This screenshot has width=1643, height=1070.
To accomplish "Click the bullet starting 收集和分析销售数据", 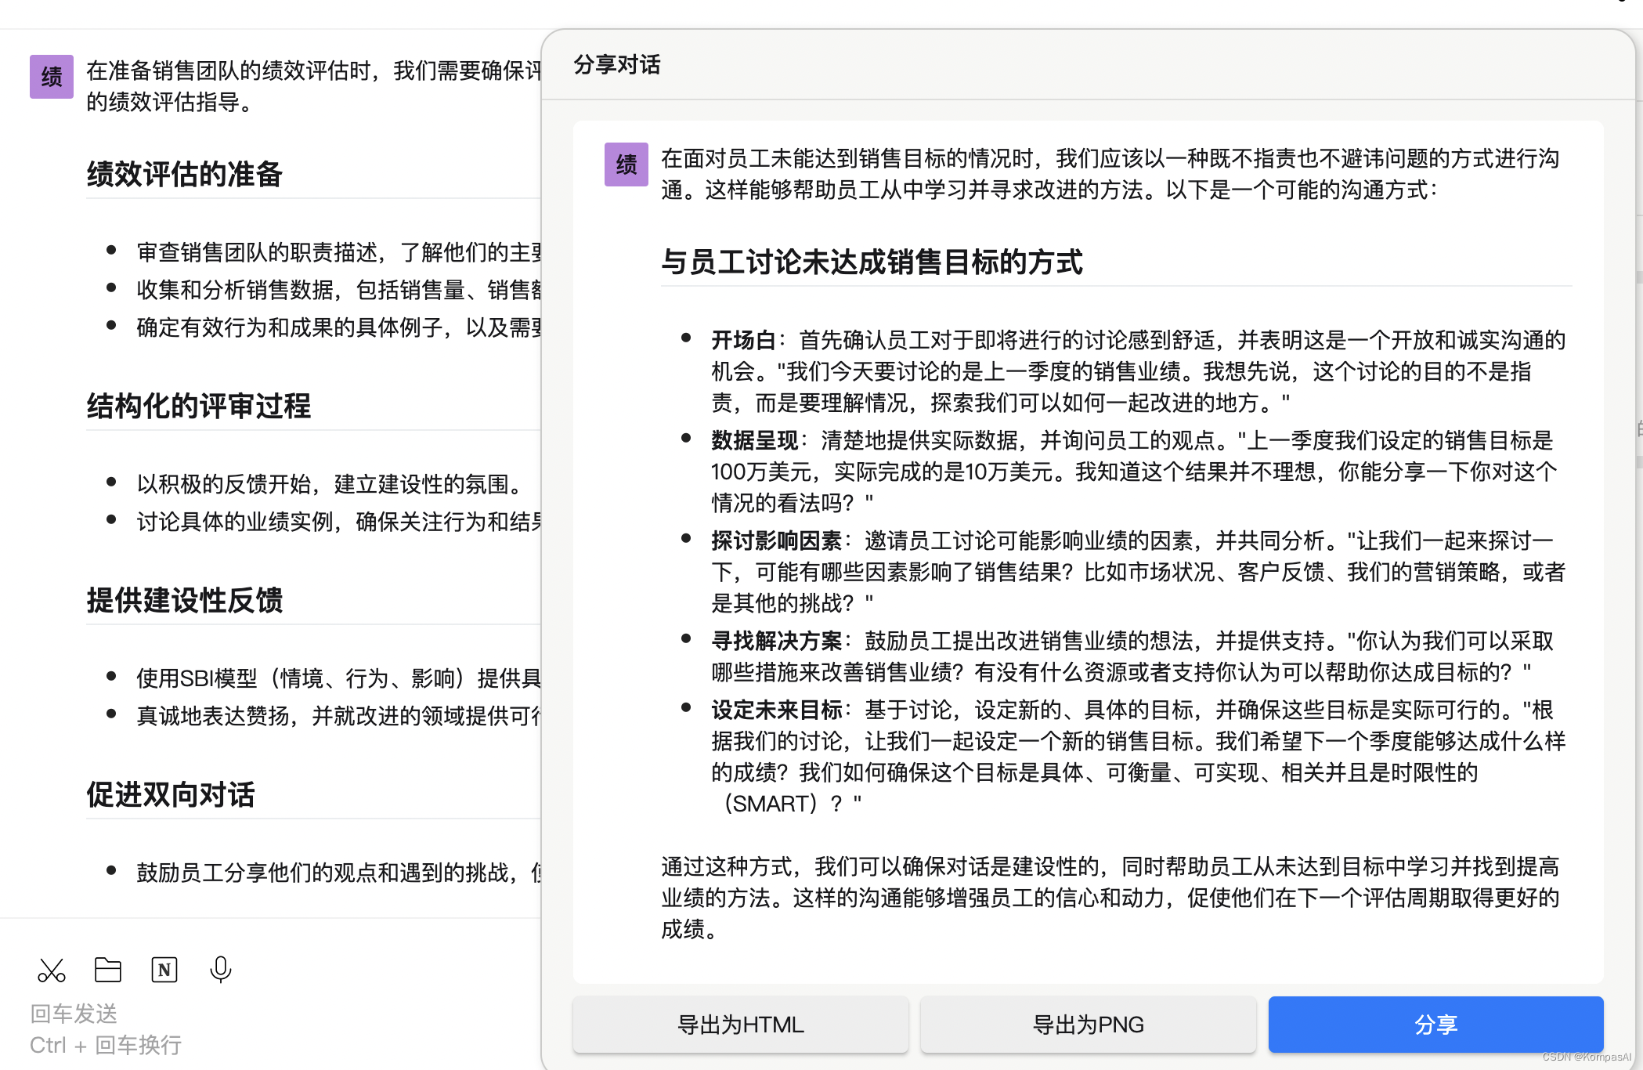I will [339, 290].
